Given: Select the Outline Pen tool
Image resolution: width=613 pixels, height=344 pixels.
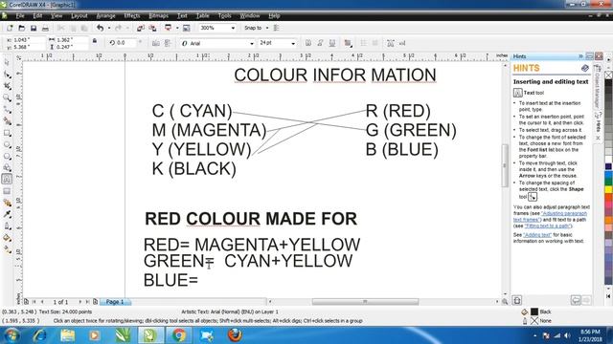Looking at the screenshot, I should coord(7,226).
